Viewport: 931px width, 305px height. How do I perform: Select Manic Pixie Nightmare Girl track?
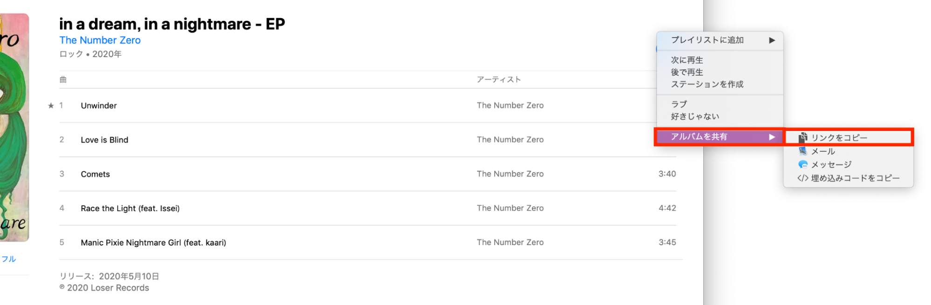pyautogui.click(x=153, y=243)
